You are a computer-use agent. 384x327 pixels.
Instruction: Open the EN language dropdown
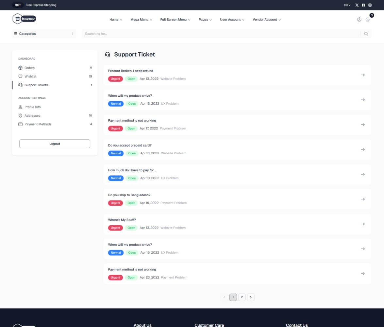pyautogui.click(x=346, y=5)
